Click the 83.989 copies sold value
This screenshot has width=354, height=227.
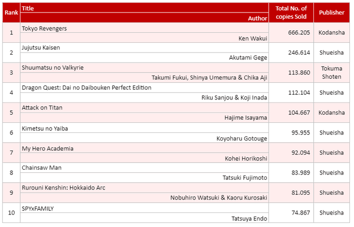pos(300,172)
